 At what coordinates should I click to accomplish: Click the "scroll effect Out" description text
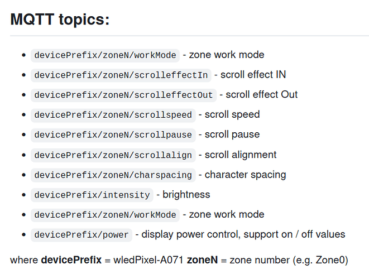(x=261, y=95)
